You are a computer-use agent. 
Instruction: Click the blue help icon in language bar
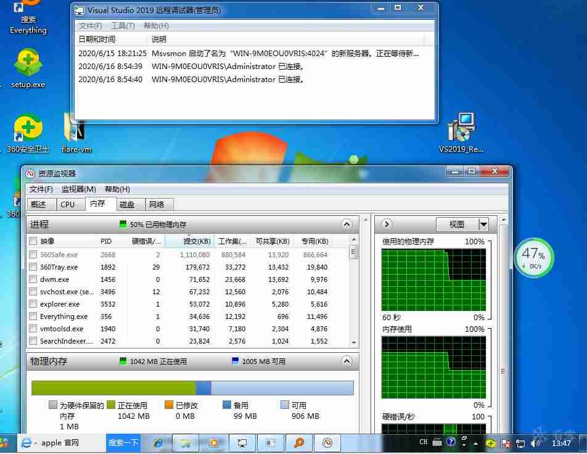[x=451, y=442]
